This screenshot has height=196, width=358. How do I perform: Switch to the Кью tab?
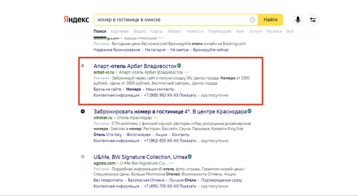point(240,31)
